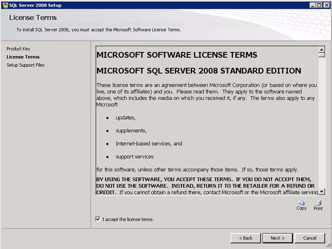Click the 'To install SQL Server 2008' instruction text

pyautogui.click(x=98, y=30)
